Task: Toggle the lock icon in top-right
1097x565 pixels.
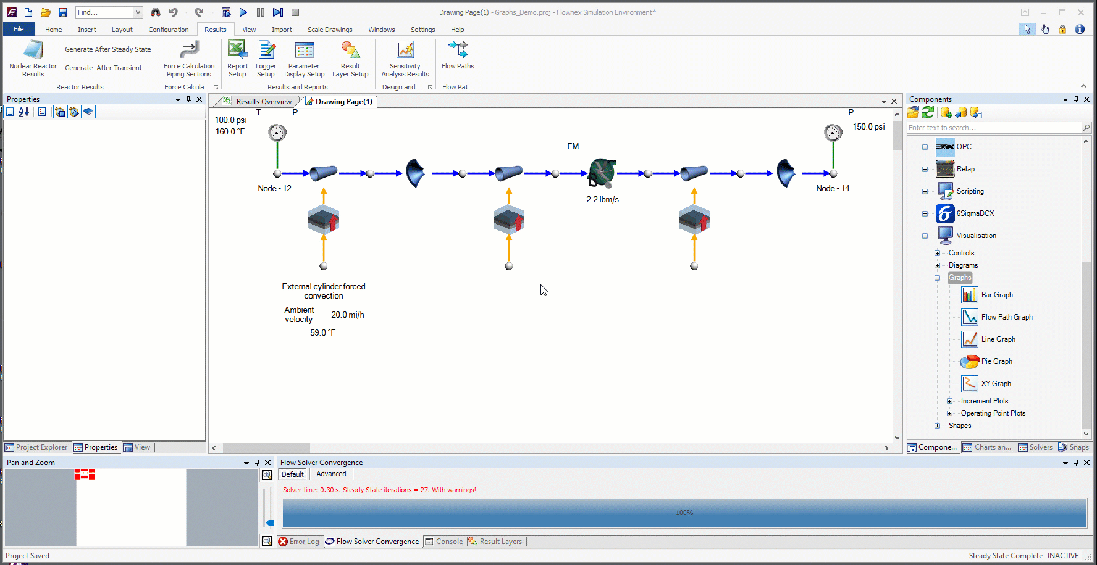Action: (x=1062, y=29)
